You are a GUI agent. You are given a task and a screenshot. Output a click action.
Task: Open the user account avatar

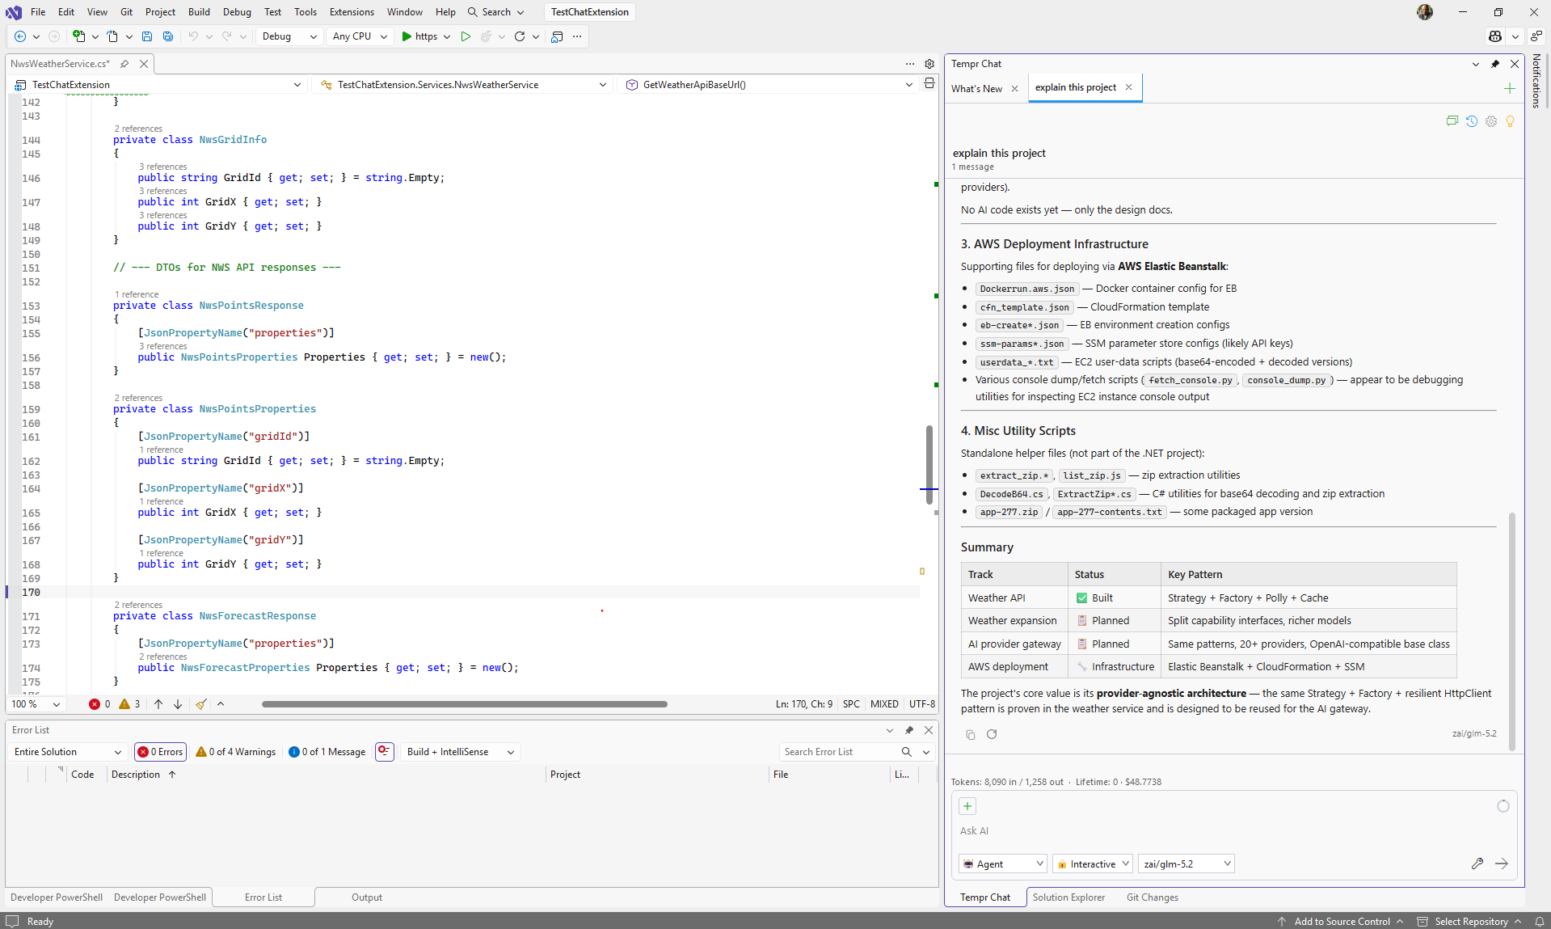click(x=1425, y=12)
